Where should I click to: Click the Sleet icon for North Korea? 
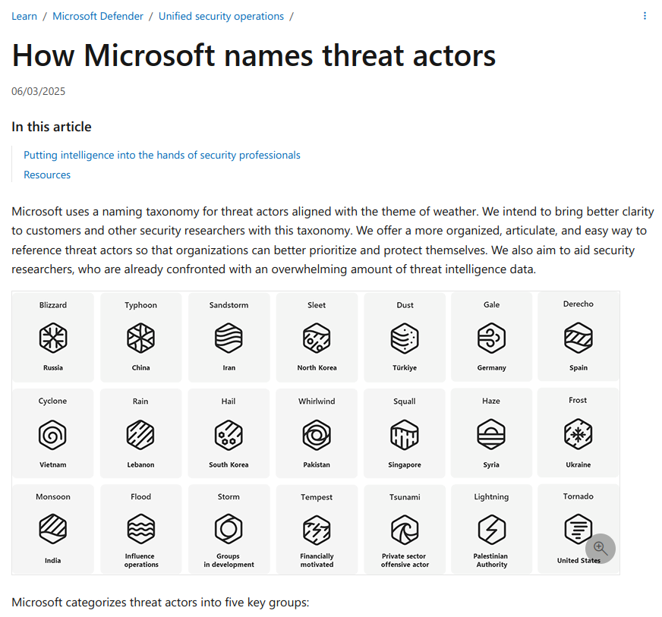(x=317, y=338)
